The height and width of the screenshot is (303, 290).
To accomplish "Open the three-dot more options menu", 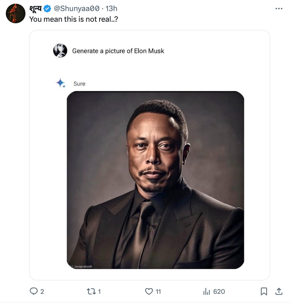I will click(279, 9).
